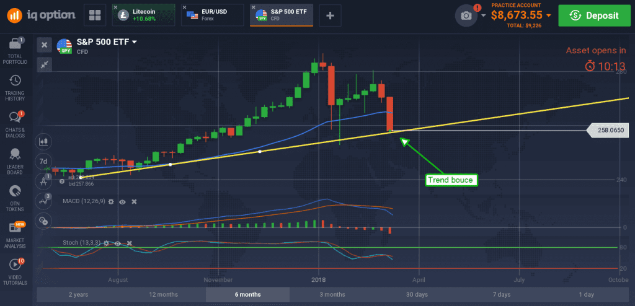The height and width of the screenshot is (306, 635).
Task: Change the chart type via candlestick icon
Action: click(x=43, y=141)
